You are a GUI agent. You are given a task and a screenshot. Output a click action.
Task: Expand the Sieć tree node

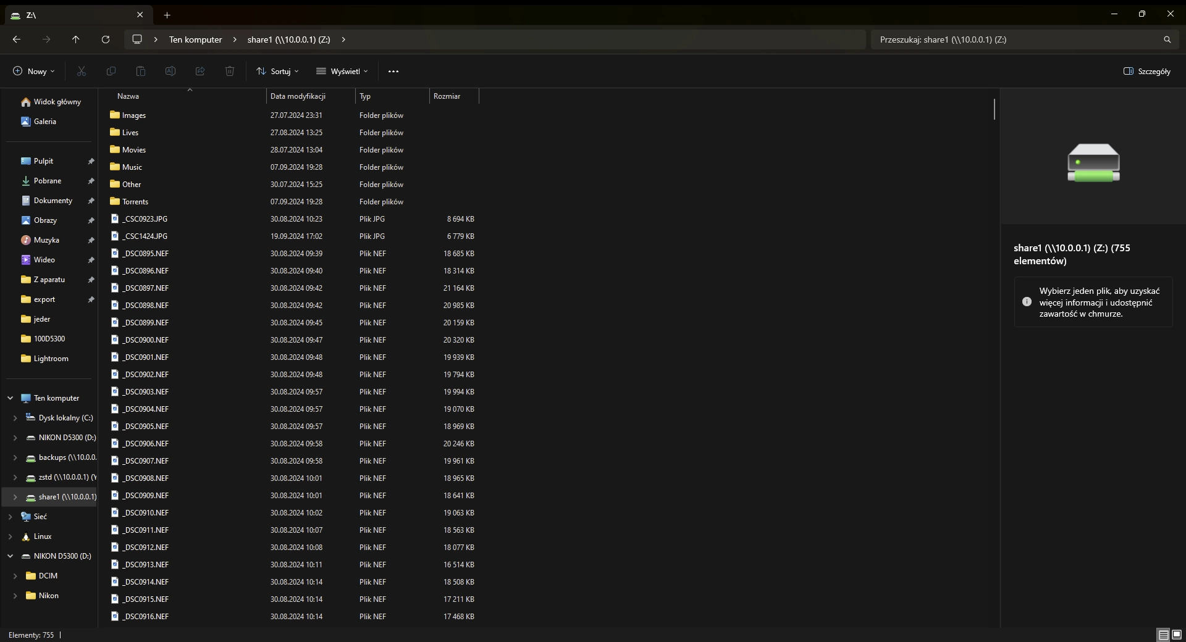[11, 517]
